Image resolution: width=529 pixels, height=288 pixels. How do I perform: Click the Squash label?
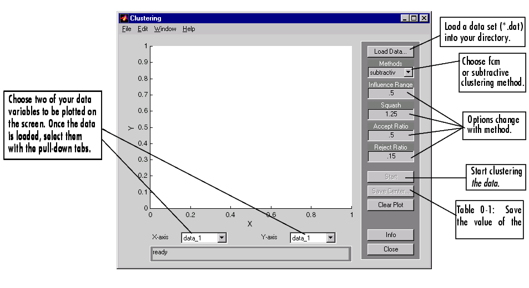[x=391, y=105]
